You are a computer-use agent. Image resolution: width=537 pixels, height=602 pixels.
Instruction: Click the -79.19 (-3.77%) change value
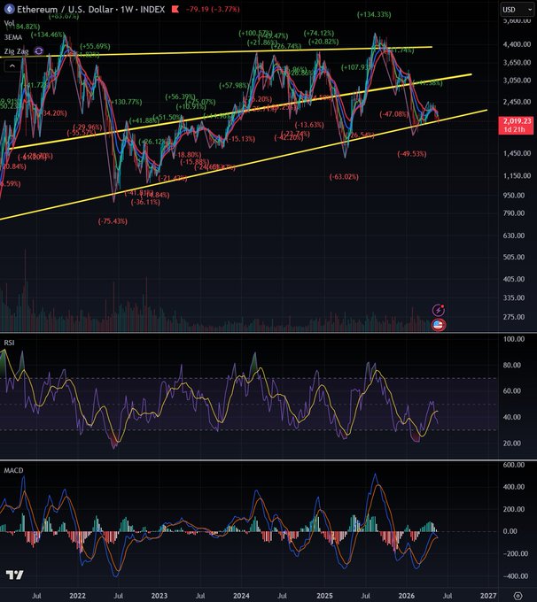pos(213,9)
